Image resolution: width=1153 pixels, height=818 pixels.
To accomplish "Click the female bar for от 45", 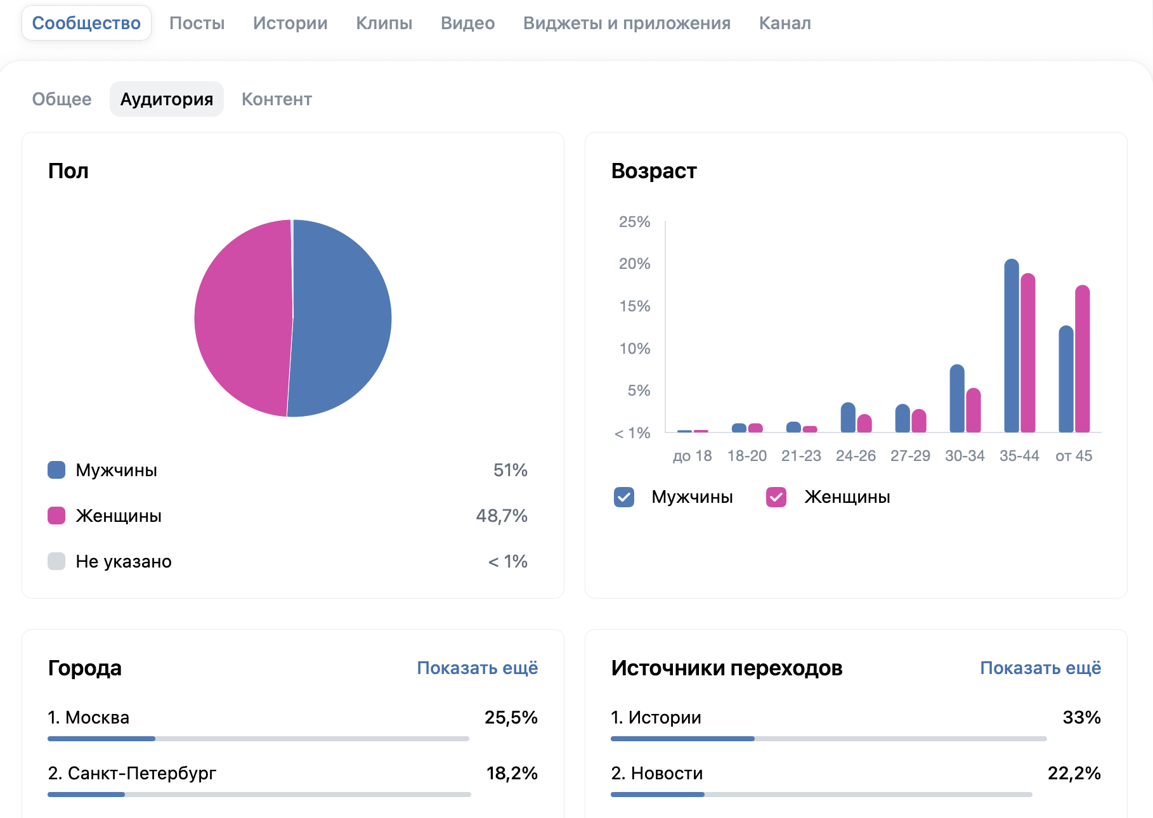I will pyautogui.click(x=1083, y=359).
